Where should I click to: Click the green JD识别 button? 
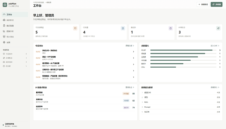tap(217, 5)
